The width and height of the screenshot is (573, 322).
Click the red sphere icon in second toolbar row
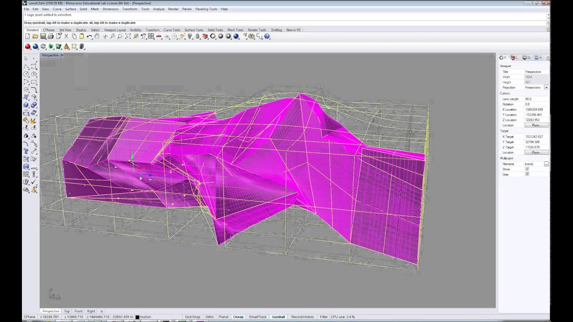[28, 47]
